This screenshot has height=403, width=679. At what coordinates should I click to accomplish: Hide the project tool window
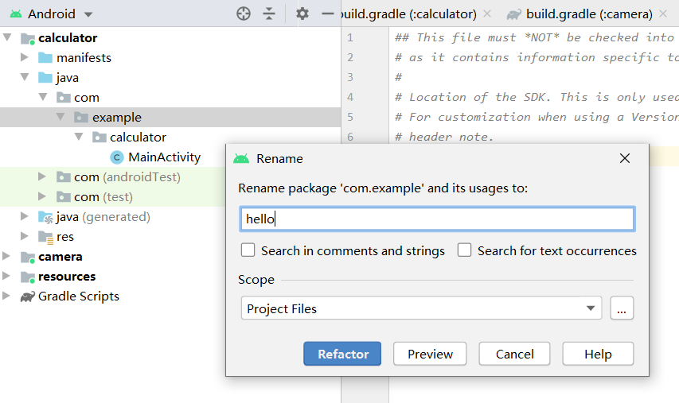coord(327,14)
